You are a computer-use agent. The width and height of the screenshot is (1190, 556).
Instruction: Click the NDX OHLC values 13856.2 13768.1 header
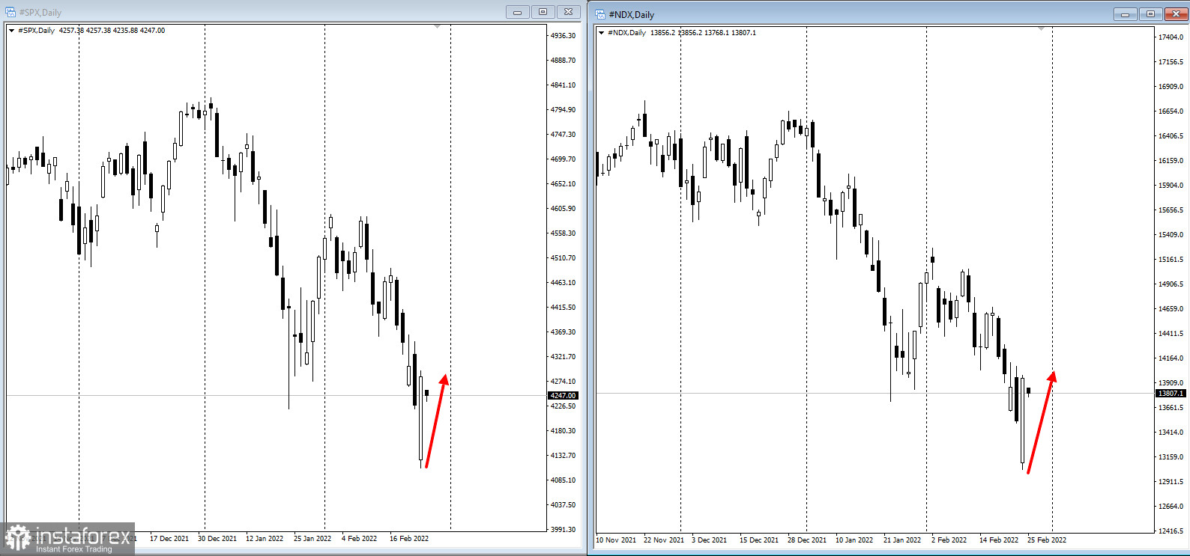(703, 33)
